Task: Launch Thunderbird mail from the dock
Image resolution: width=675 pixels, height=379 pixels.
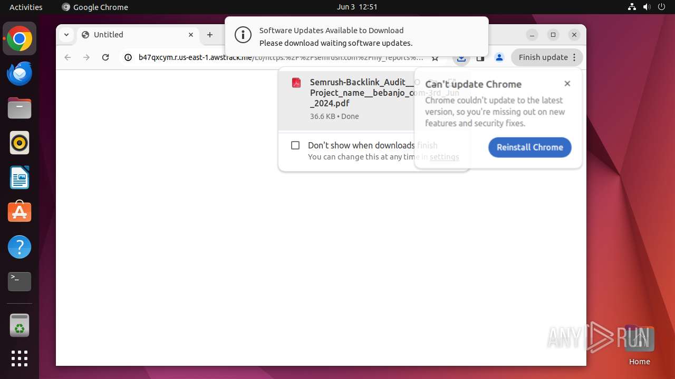Action: point(20,74)
